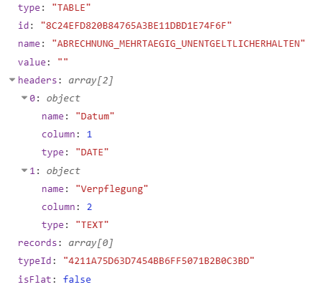Select the "TEXT" type value

point(92,225)
